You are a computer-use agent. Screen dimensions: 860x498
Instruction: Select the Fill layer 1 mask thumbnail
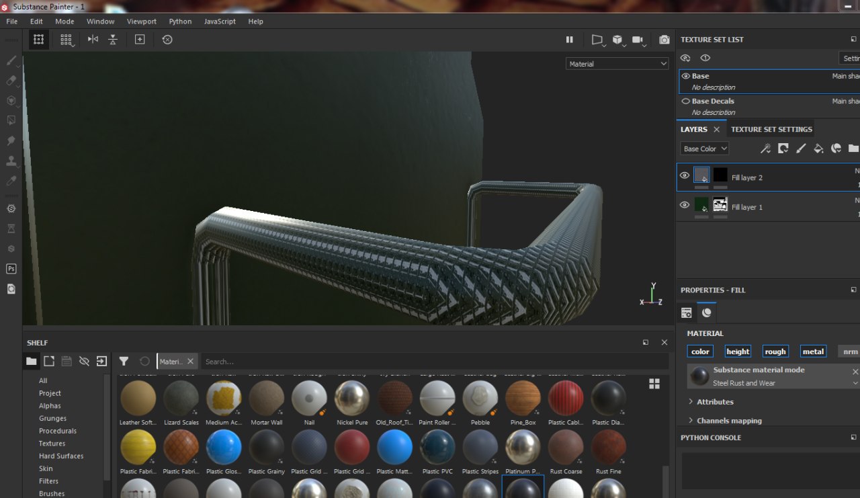coord(720,204)
